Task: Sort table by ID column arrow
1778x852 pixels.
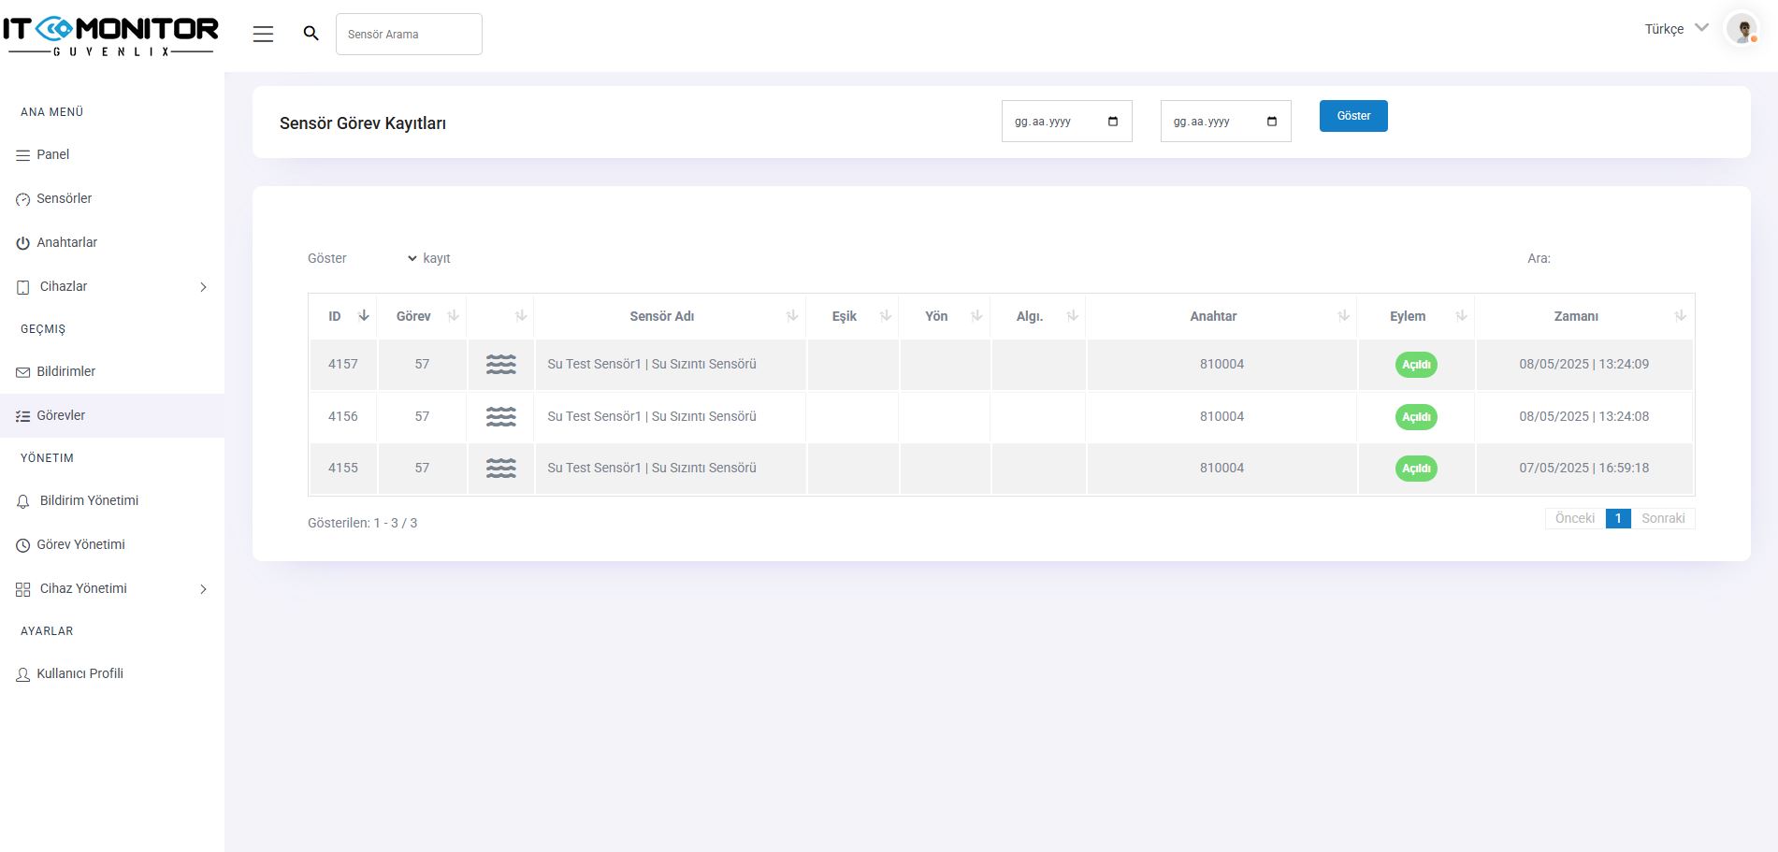Action: 364,316
